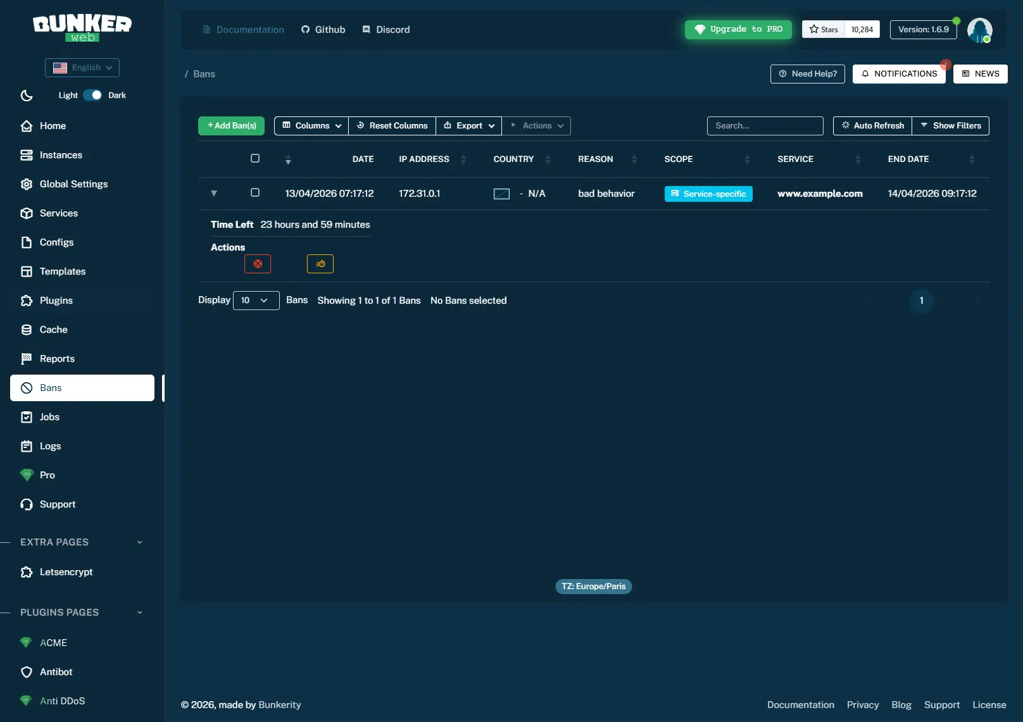Open the Antibot plugin page
This screenshot has width=1023, height=722.
click(x=56, y=671)
